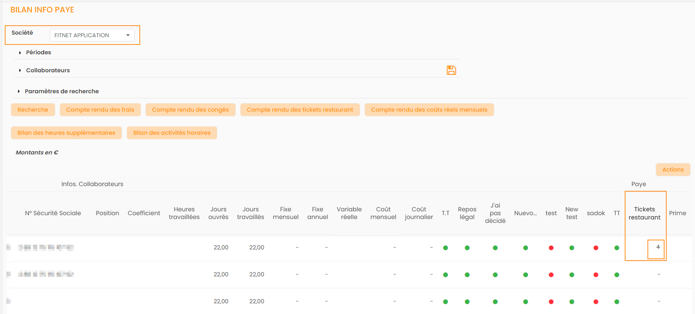Click first row green T.T status dot
The image size is (695, 314).
[445, 248]
